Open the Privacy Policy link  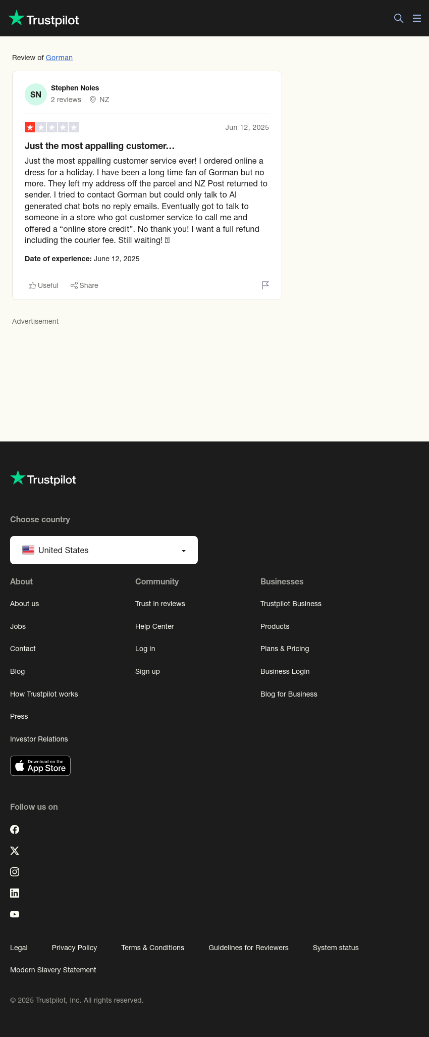[x=74, y=948]
